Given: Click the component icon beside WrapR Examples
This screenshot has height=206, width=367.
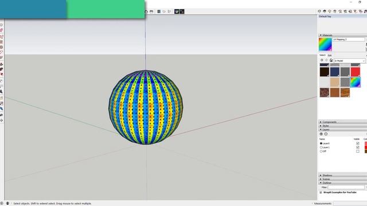Looking at the screenshot, I should (x=321, y=192).
